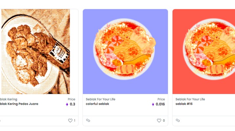Click the Price label on colorful seblak card
The width and height of the screenshot is (235, 131).
(161, 99)
